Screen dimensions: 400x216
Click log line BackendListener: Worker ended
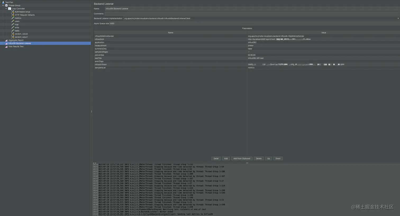coord(135,212)
